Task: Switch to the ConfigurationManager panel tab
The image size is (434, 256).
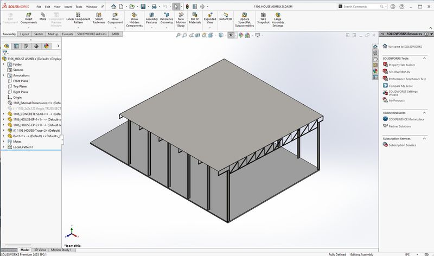Action: (27, 46)
